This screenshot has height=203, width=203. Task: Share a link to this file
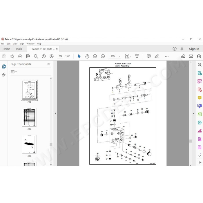pos(183,56)
